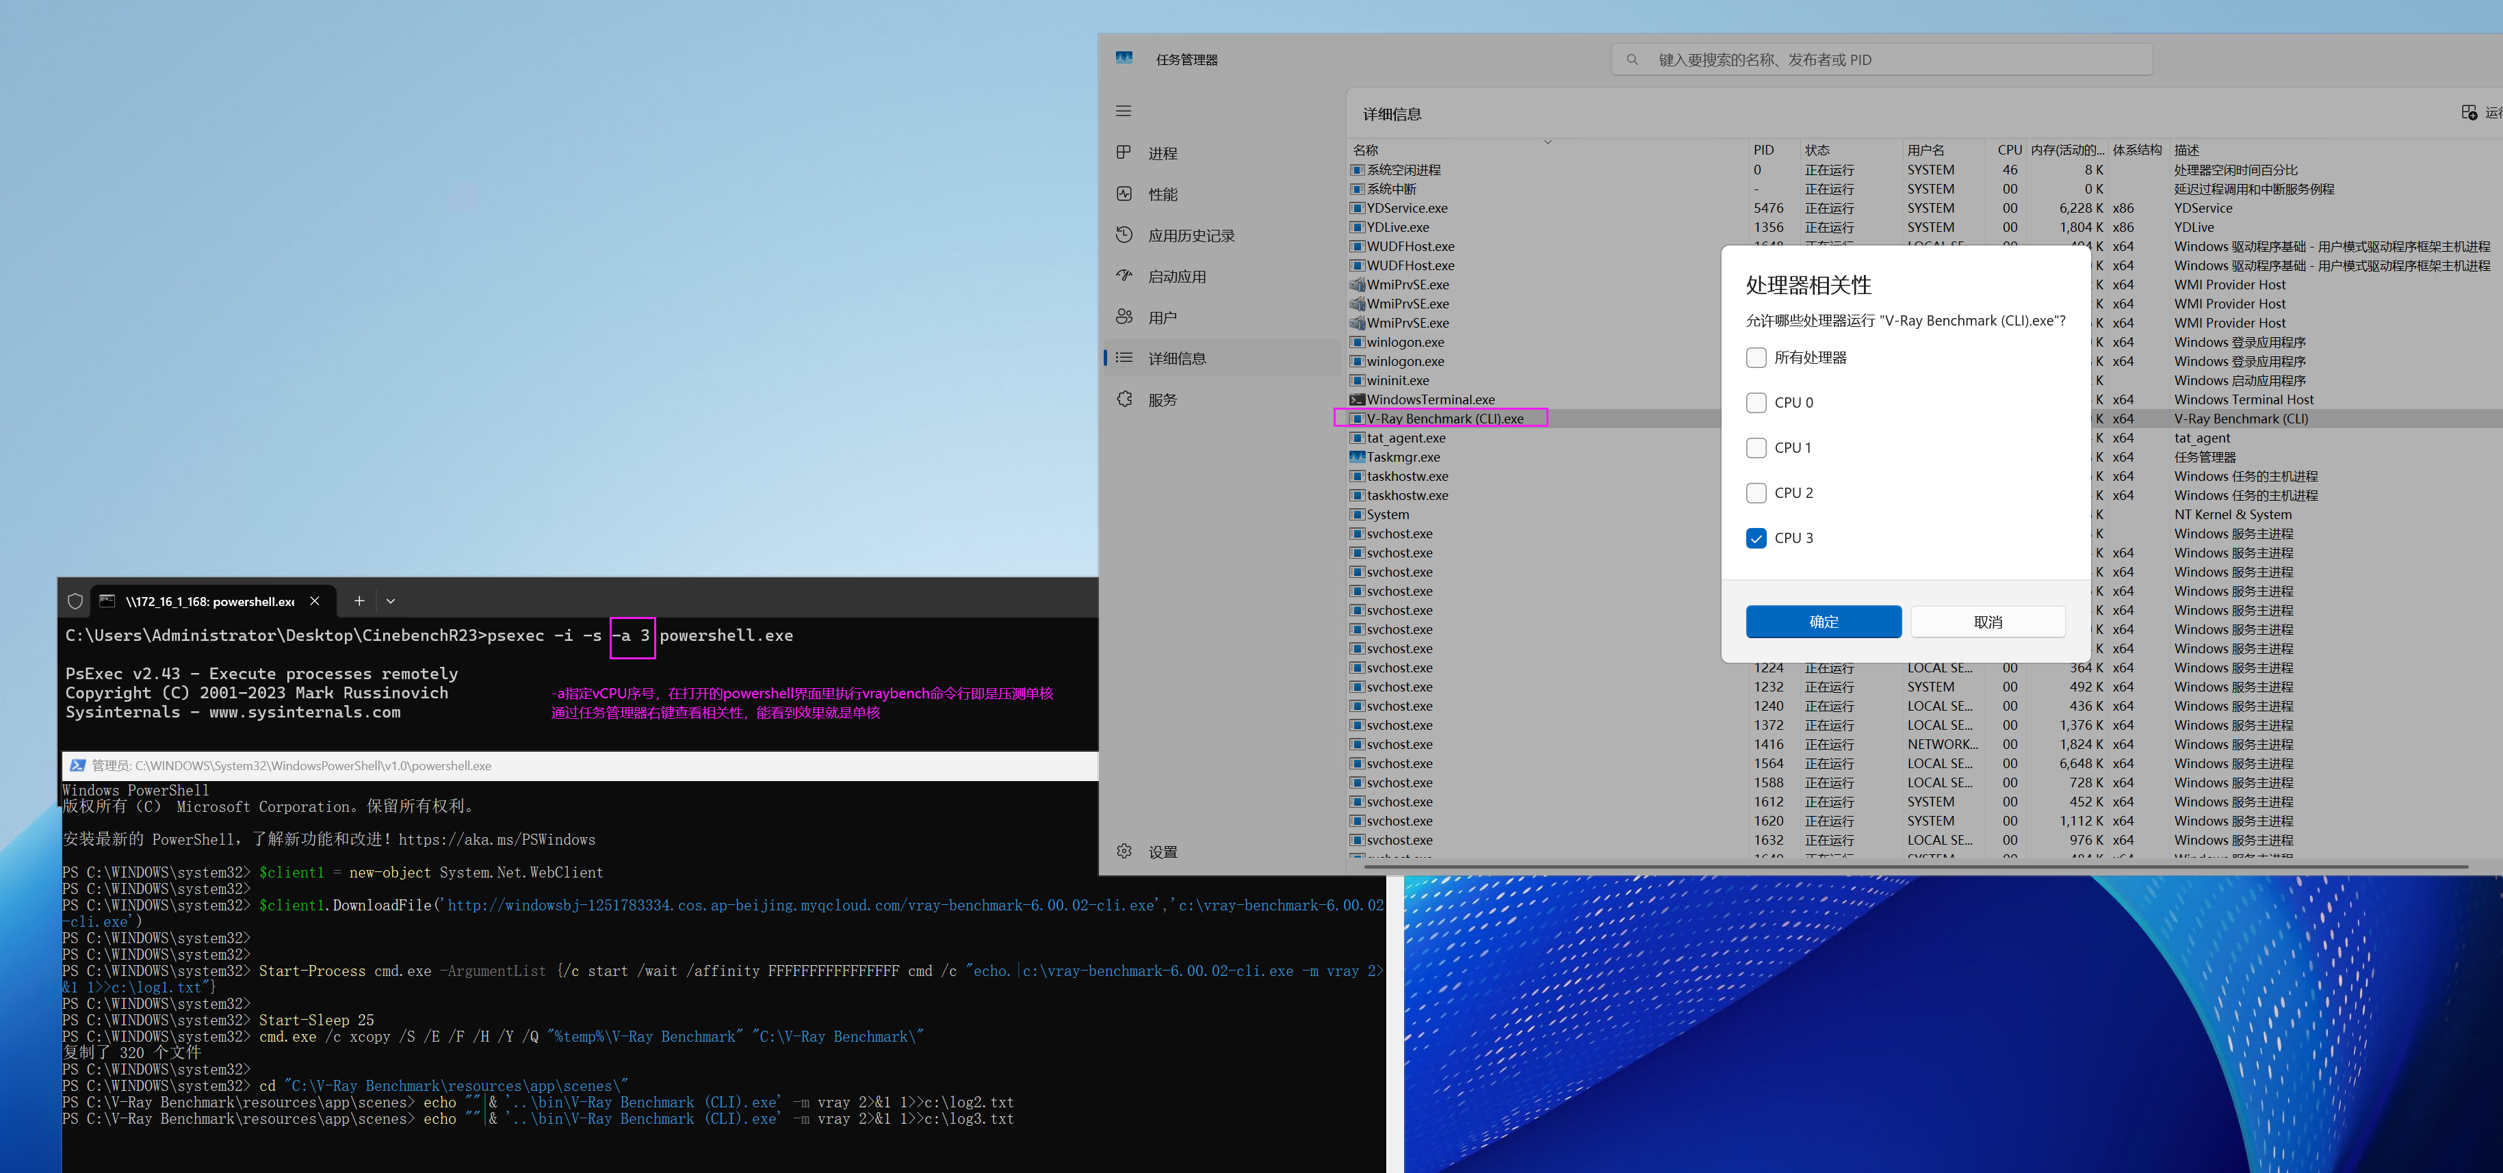The width and height of the screenshot is (2503, 1173).
Task: Check the 所有处理器 checkbox
Action: (x=1756, y=357)
